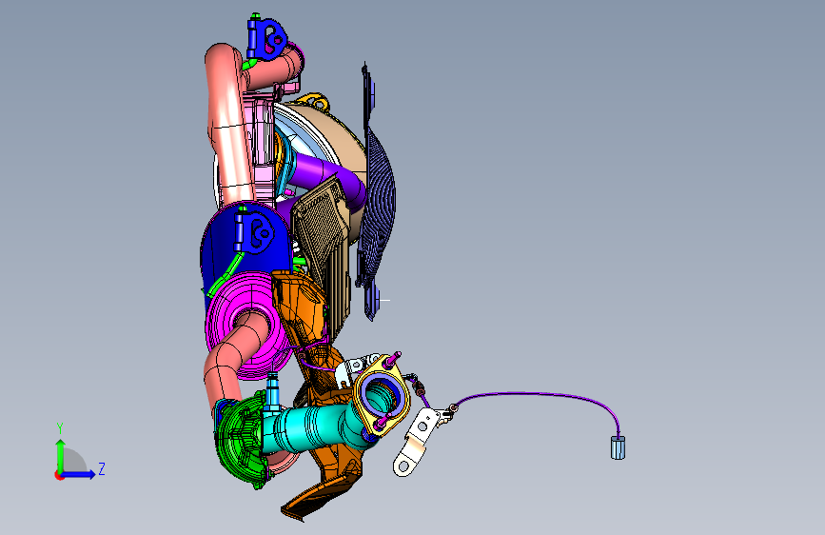This screenshot has width=825, height=535.
Task: Select the "Y" axis label
Action: pos(60,428)
